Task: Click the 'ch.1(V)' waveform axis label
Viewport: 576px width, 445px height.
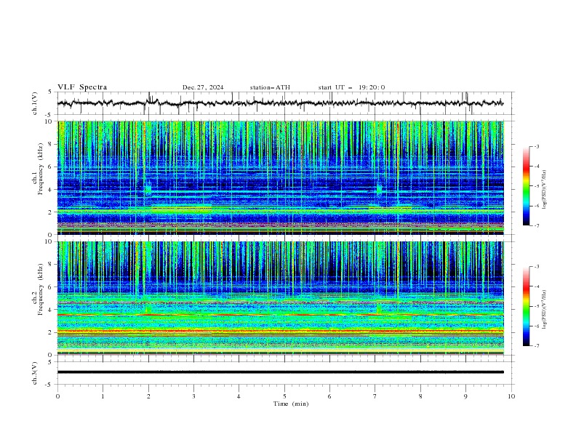Action: [x=35, y=103]
